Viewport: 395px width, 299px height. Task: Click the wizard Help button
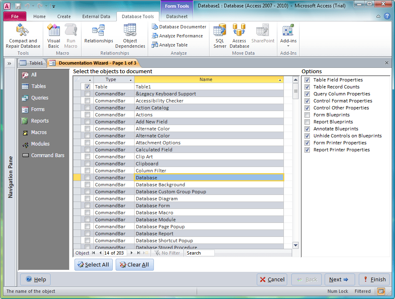[35, 279]
